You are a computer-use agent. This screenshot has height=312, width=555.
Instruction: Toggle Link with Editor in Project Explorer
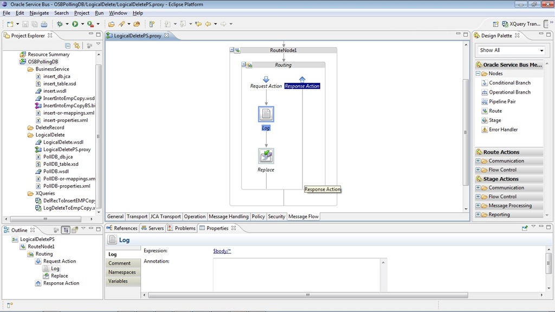77,46
